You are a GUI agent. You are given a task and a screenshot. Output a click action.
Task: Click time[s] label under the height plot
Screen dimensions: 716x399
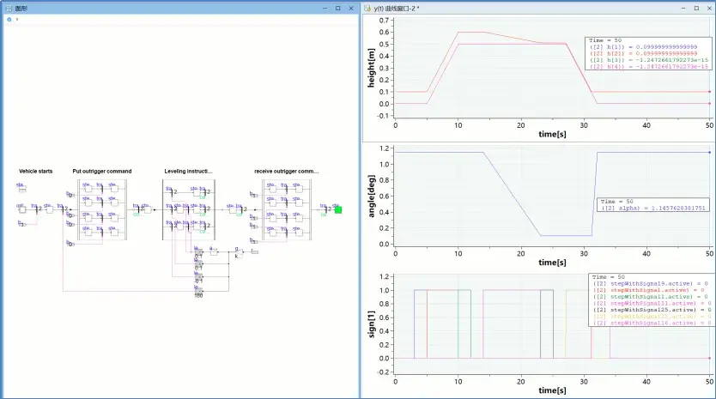(552, 134)
